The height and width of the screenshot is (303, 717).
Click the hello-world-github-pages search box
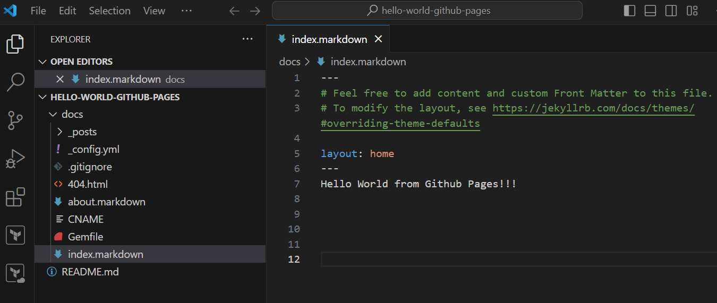(427, 11)
